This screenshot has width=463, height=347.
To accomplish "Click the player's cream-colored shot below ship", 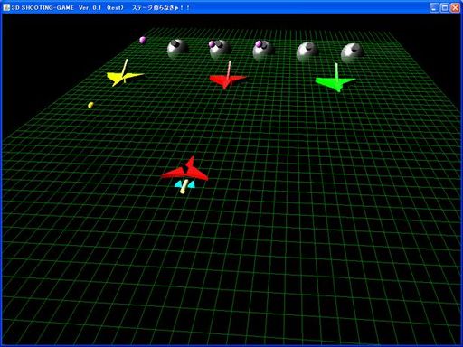I will click(x=184, y=187).
